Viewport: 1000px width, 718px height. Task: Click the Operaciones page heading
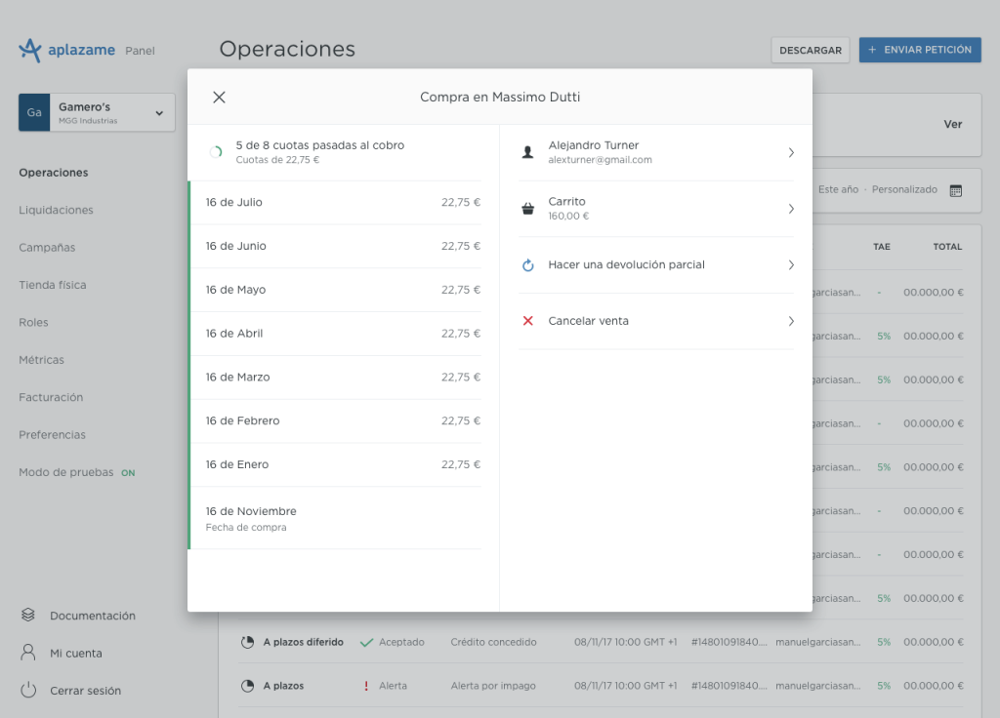[287, 49]
